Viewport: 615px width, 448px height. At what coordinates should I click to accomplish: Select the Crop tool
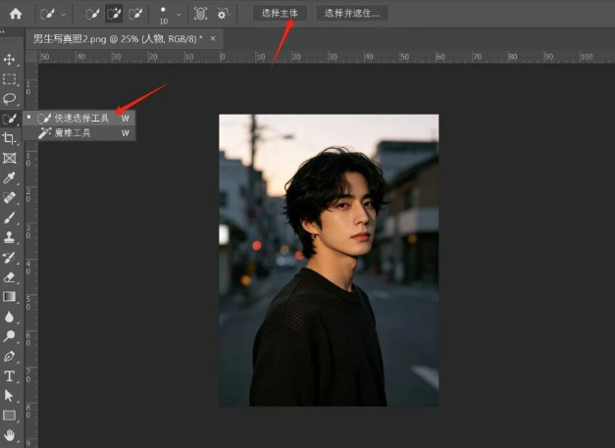[x=9, y=138]
